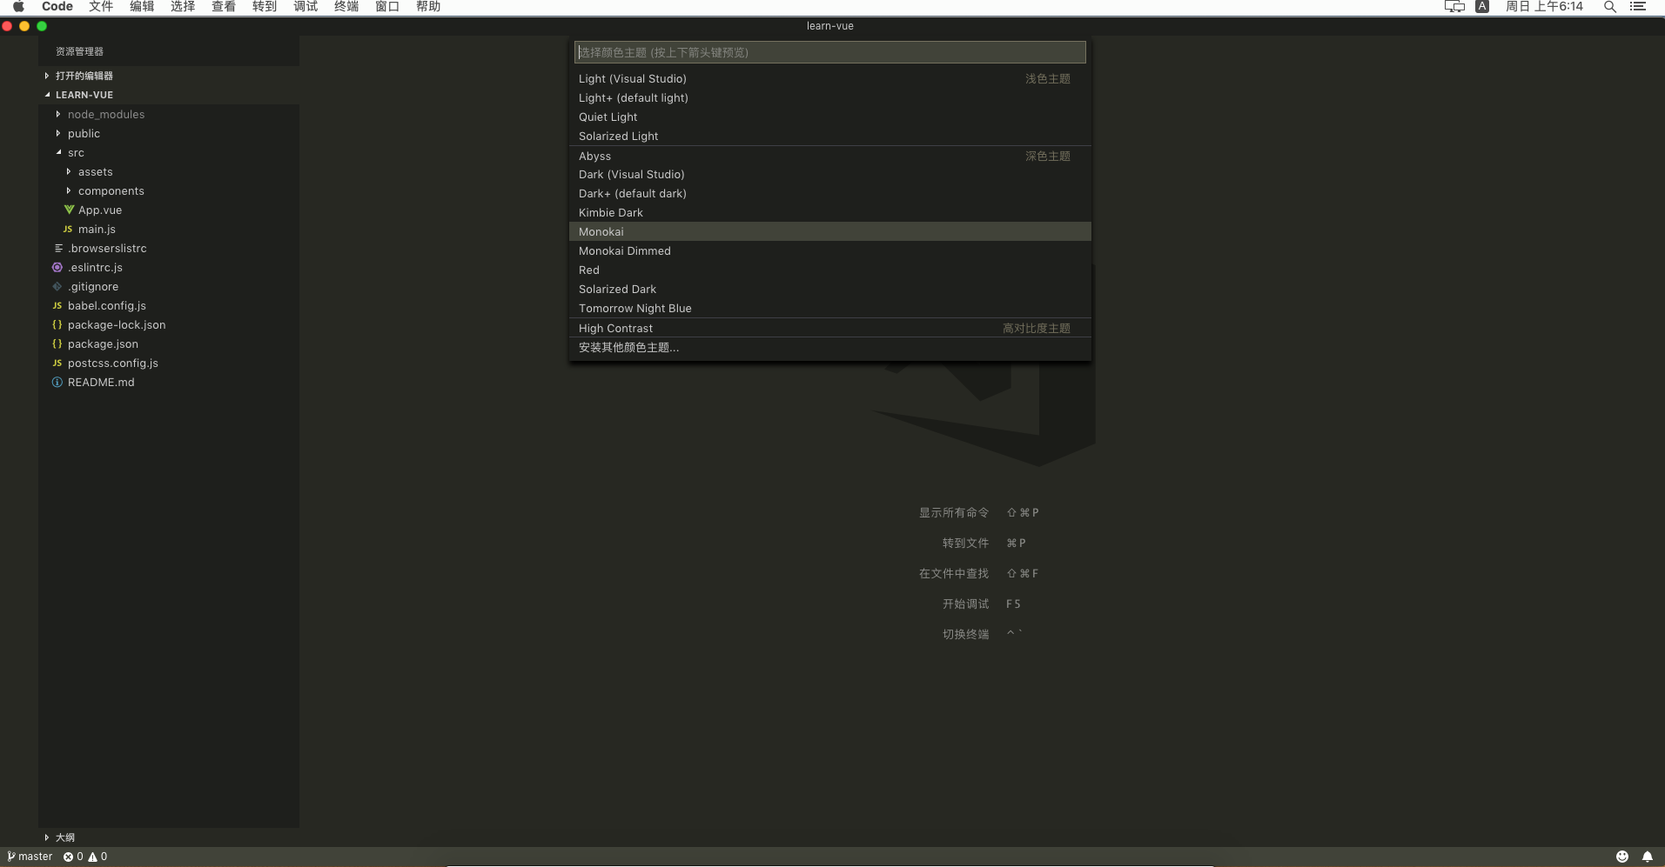This screenshot has width=1665, height=867.
Task: Open the 查看 menu
Action: pos(223,7)
